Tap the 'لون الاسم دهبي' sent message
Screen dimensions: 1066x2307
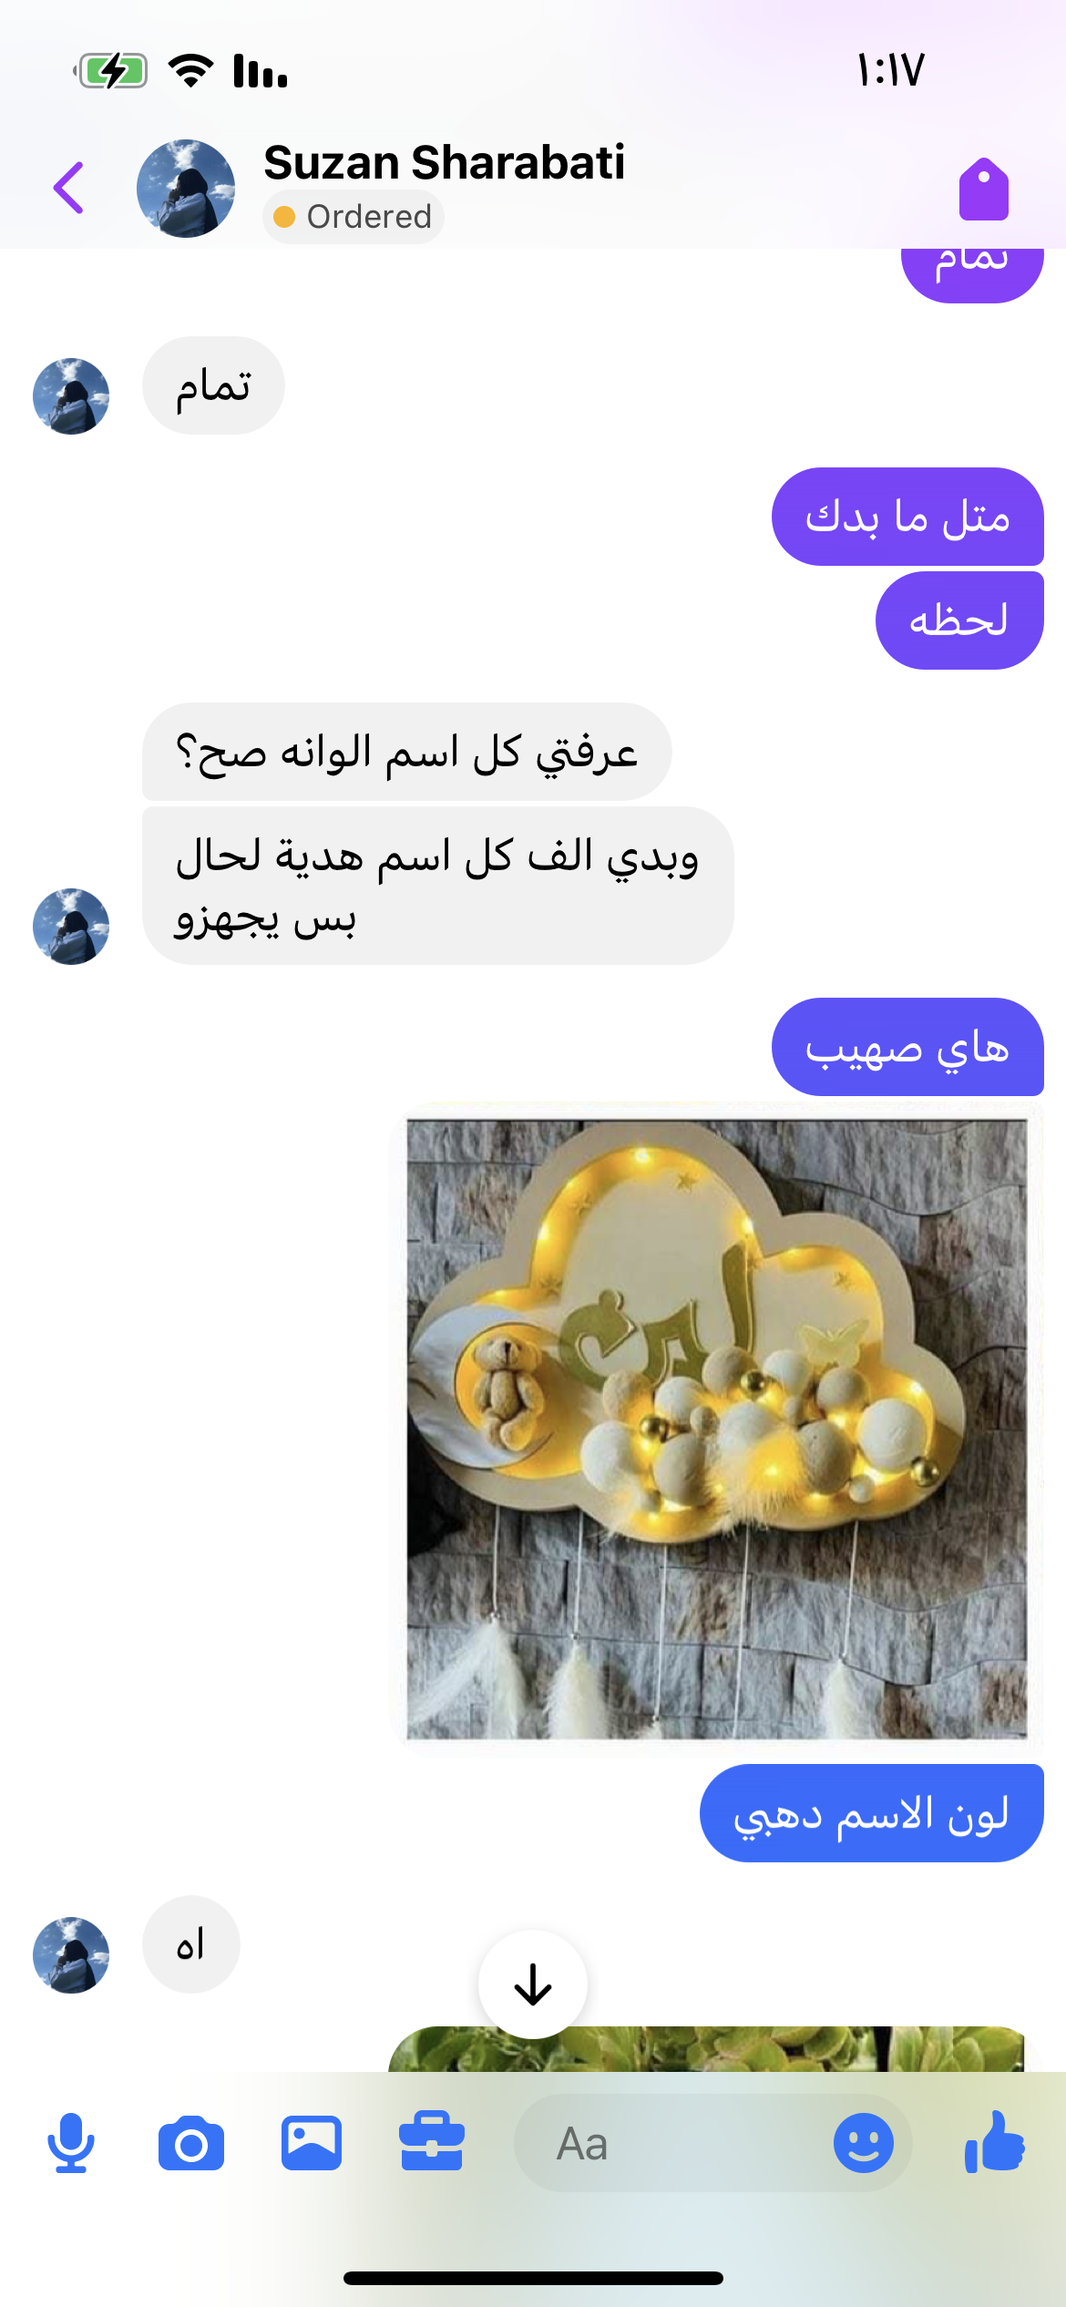[x=871, y=1813]
